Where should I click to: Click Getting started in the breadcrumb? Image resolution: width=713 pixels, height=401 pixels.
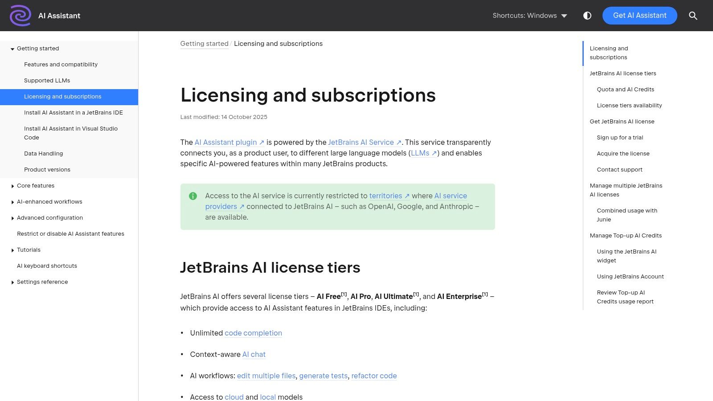204,43
